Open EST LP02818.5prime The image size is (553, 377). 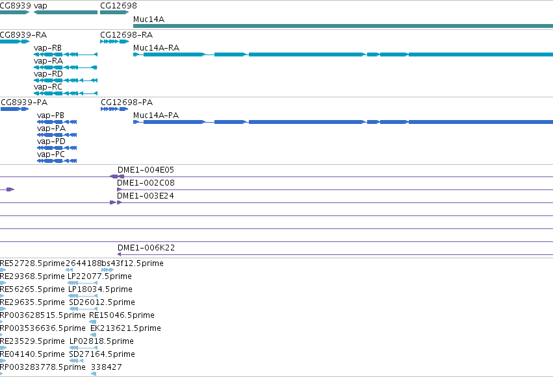click(x=101, y=341)
